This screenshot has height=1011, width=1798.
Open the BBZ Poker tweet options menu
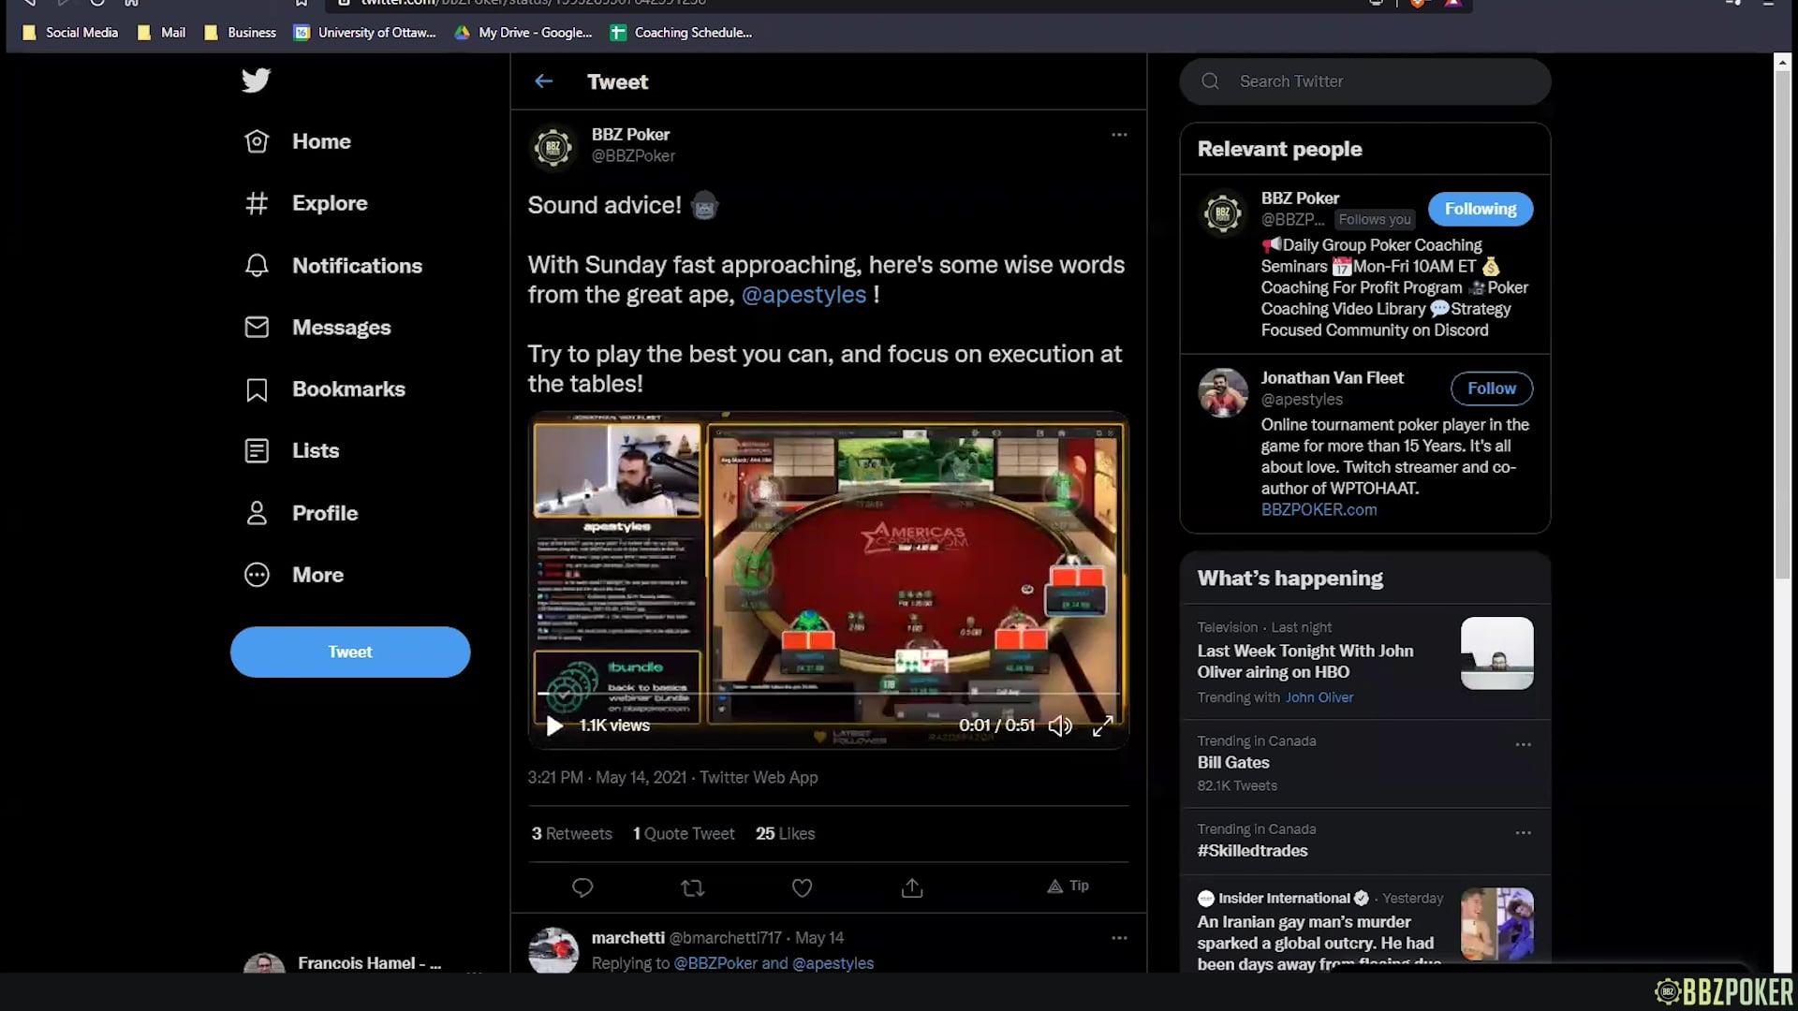coord(1119,135)
